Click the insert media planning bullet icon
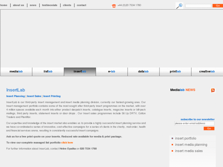 click(172, 145)
